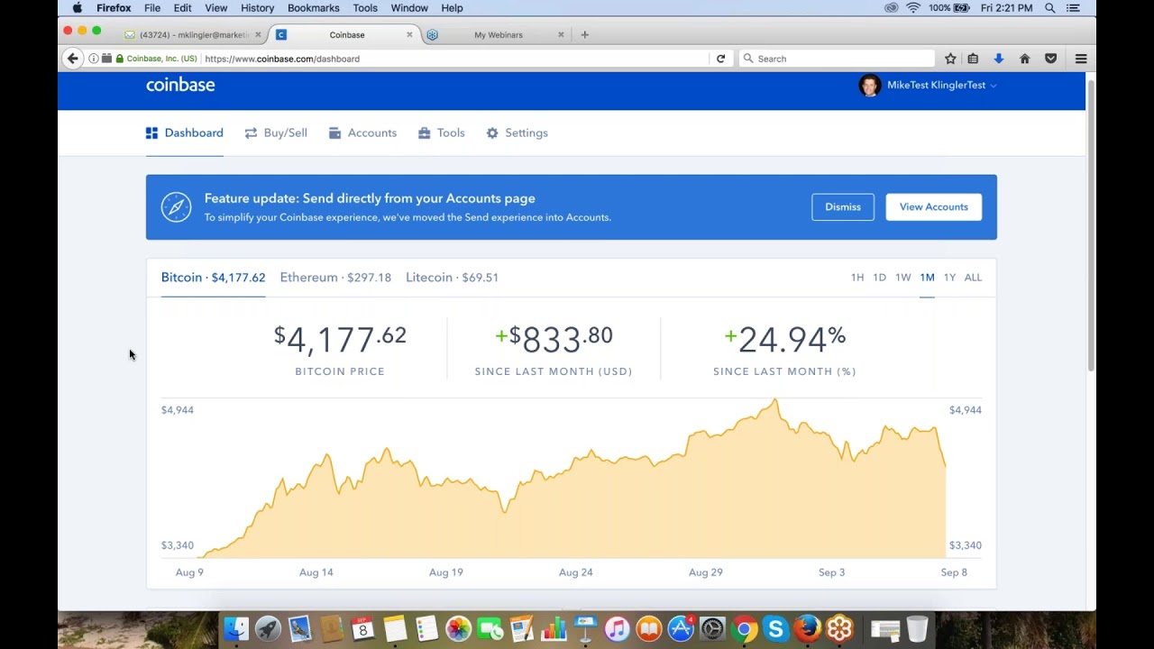The image size is (1154, 649).
Task: Save page to Pocket icon
Action: pos(1050,59)
